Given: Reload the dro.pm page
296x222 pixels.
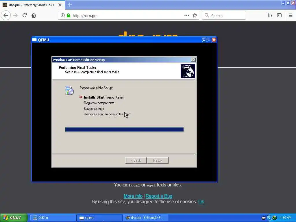Looking at the screenshot, I should click(25, 16).
